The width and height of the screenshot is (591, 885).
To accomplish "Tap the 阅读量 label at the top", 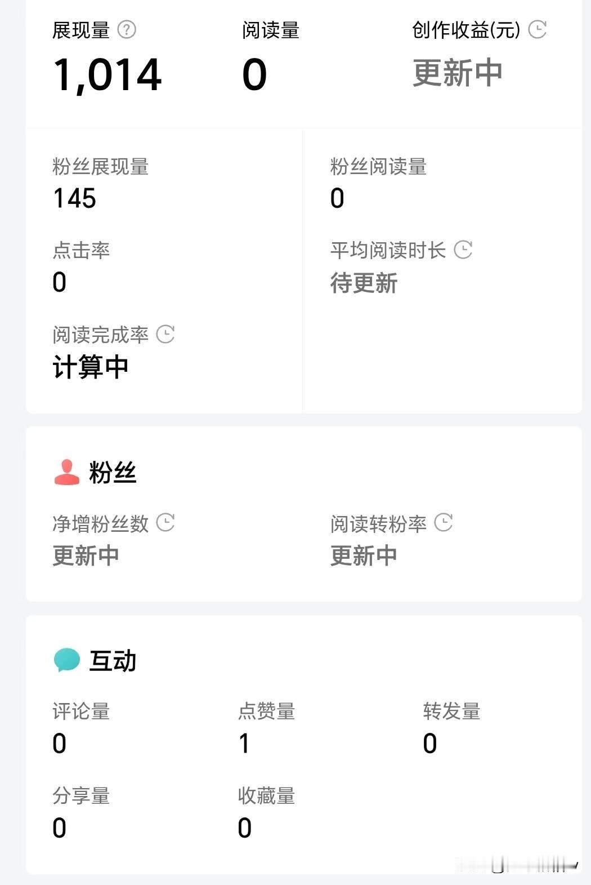I will (x=271, y=30).
